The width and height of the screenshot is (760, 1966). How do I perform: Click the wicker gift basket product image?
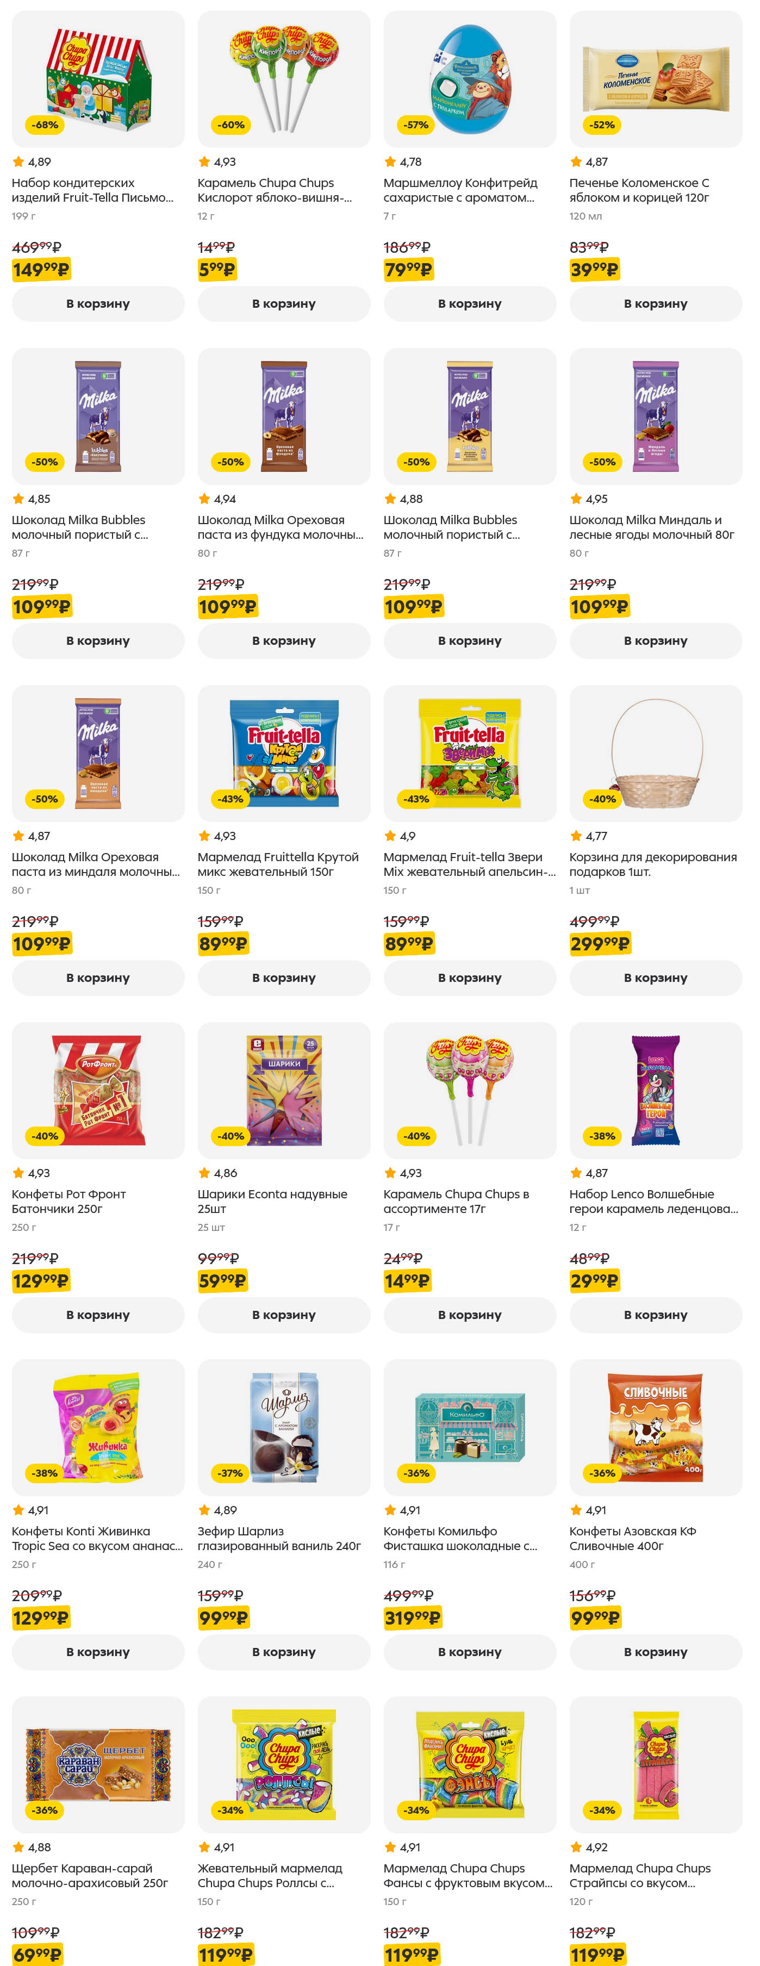(x=656, y=753)
